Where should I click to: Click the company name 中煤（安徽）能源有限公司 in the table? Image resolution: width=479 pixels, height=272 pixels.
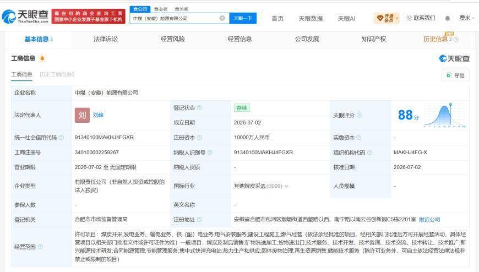(x=107, y=93)
